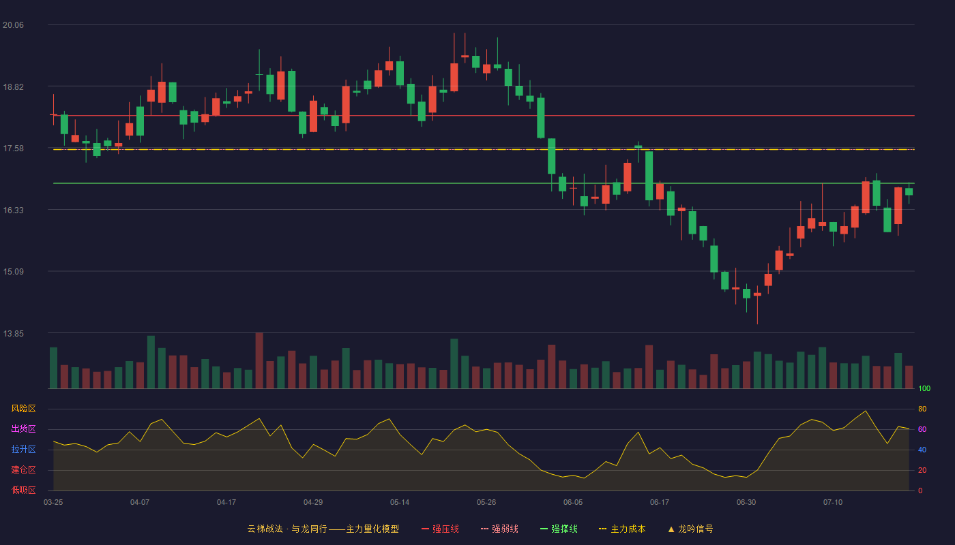Toggle the 强撑线 legend entry

[559, 529]
